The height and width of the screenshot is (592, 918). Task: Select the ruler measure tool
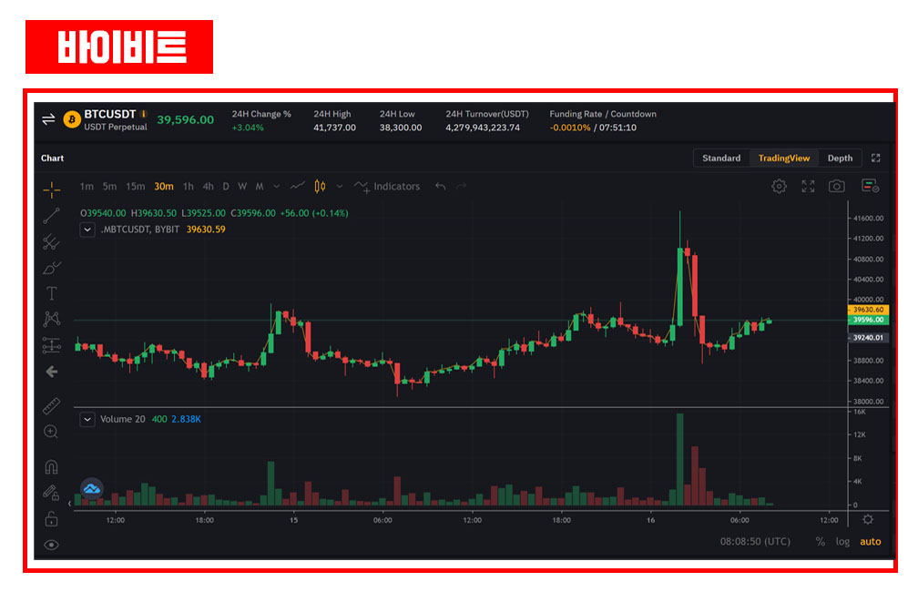[52, 406]
